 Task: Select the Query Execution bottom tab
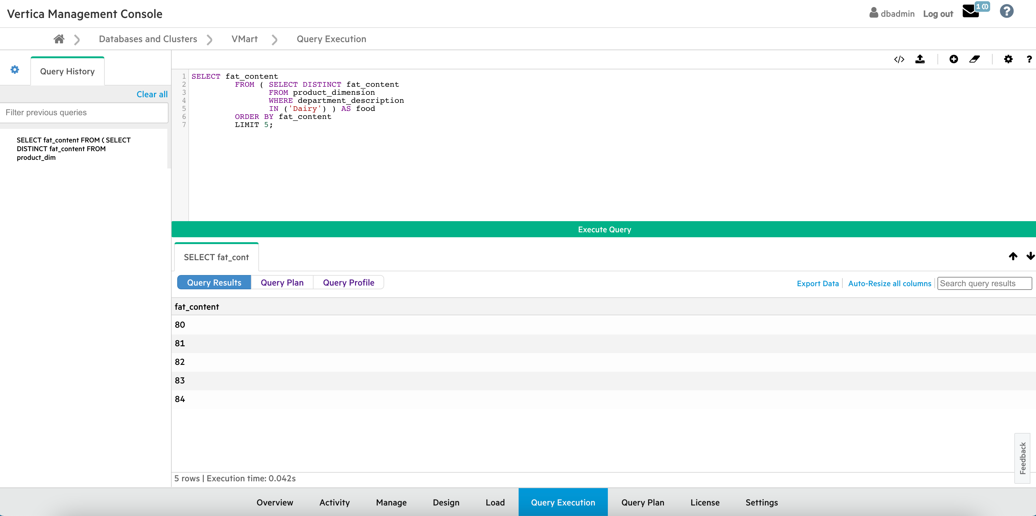point(563,502)
